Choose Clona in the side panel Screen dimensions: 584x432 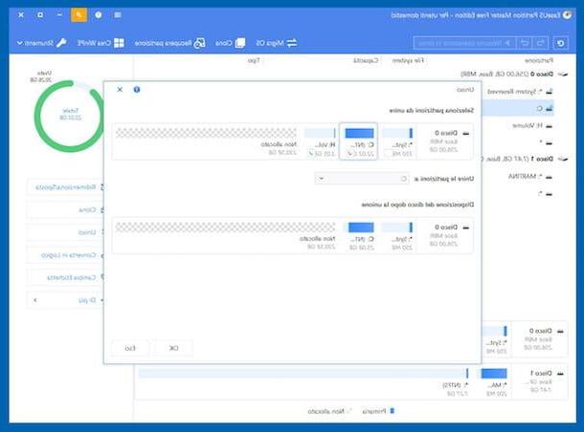click(66, 210)
